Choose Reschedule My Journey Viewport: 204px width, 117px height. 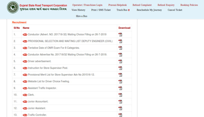(149, 10)
